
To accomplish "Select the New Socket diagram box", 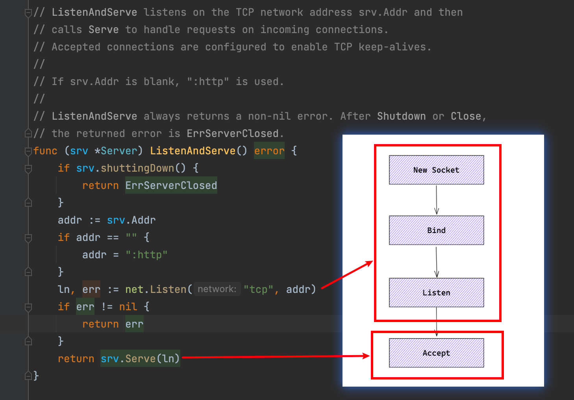I will (x=436, y=170).
